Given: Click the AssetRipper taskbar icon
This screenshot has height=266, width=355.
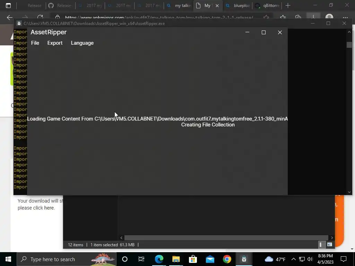Looking at the screenshot, I should (x=244, y=259).
